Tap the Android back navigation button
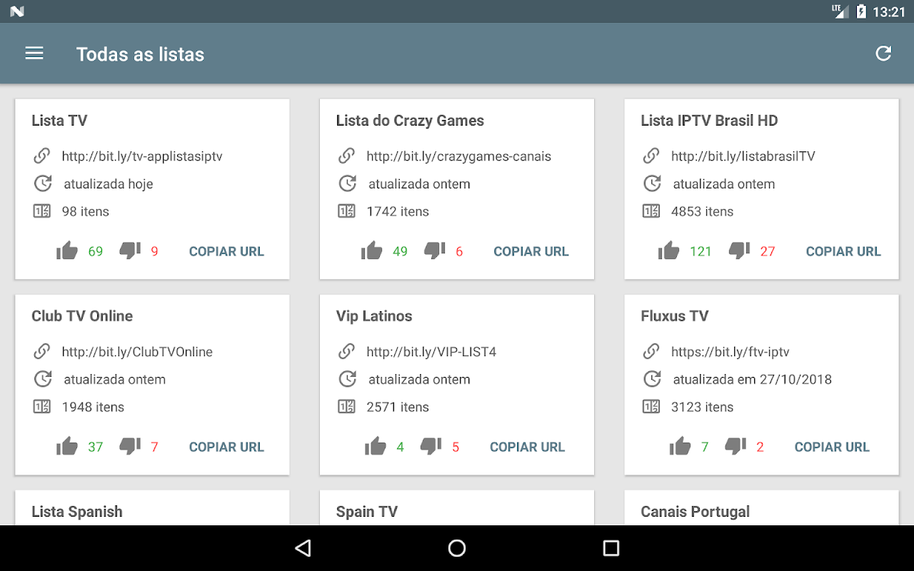Viewport: 914px width, 571px height. (x=303, y=548)
